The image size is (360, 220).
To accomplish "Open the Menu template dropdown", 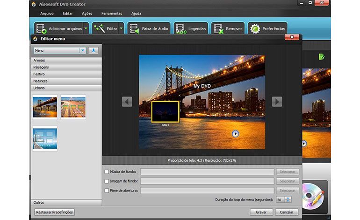I will click(x=82, y=50).
